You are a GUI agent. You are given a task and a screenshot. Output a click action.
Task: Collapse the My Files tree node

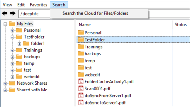click(x=5, y=24)
